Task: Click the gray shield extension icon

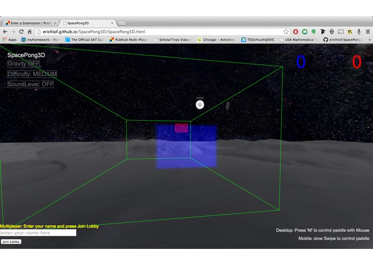Action: click(332, 32)
